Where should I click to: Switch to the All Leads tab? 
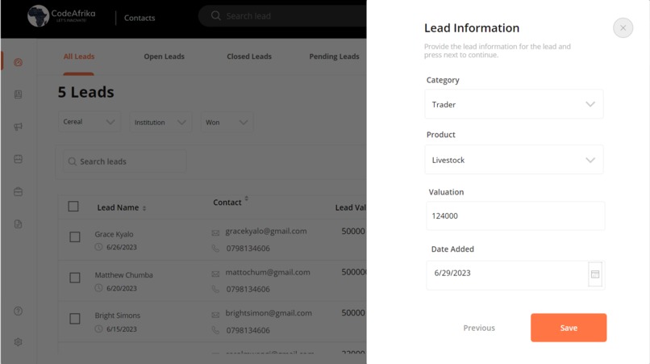point(79,56)
